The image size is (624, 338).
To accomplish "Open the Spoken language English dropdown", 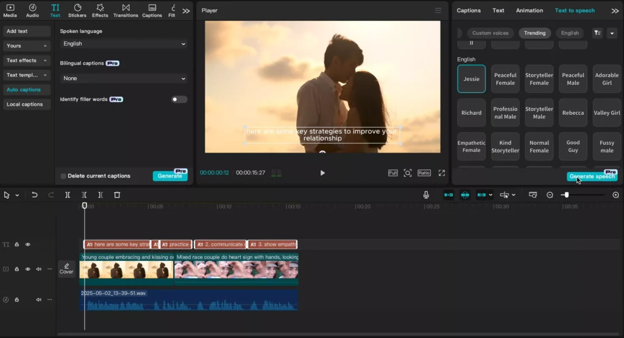I will click(124, 44).
